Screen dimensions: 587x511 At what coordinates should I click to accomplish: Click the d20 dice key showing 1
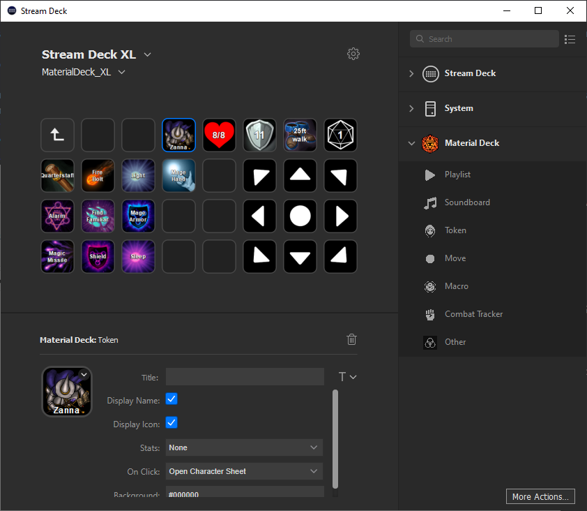[340, 135]
